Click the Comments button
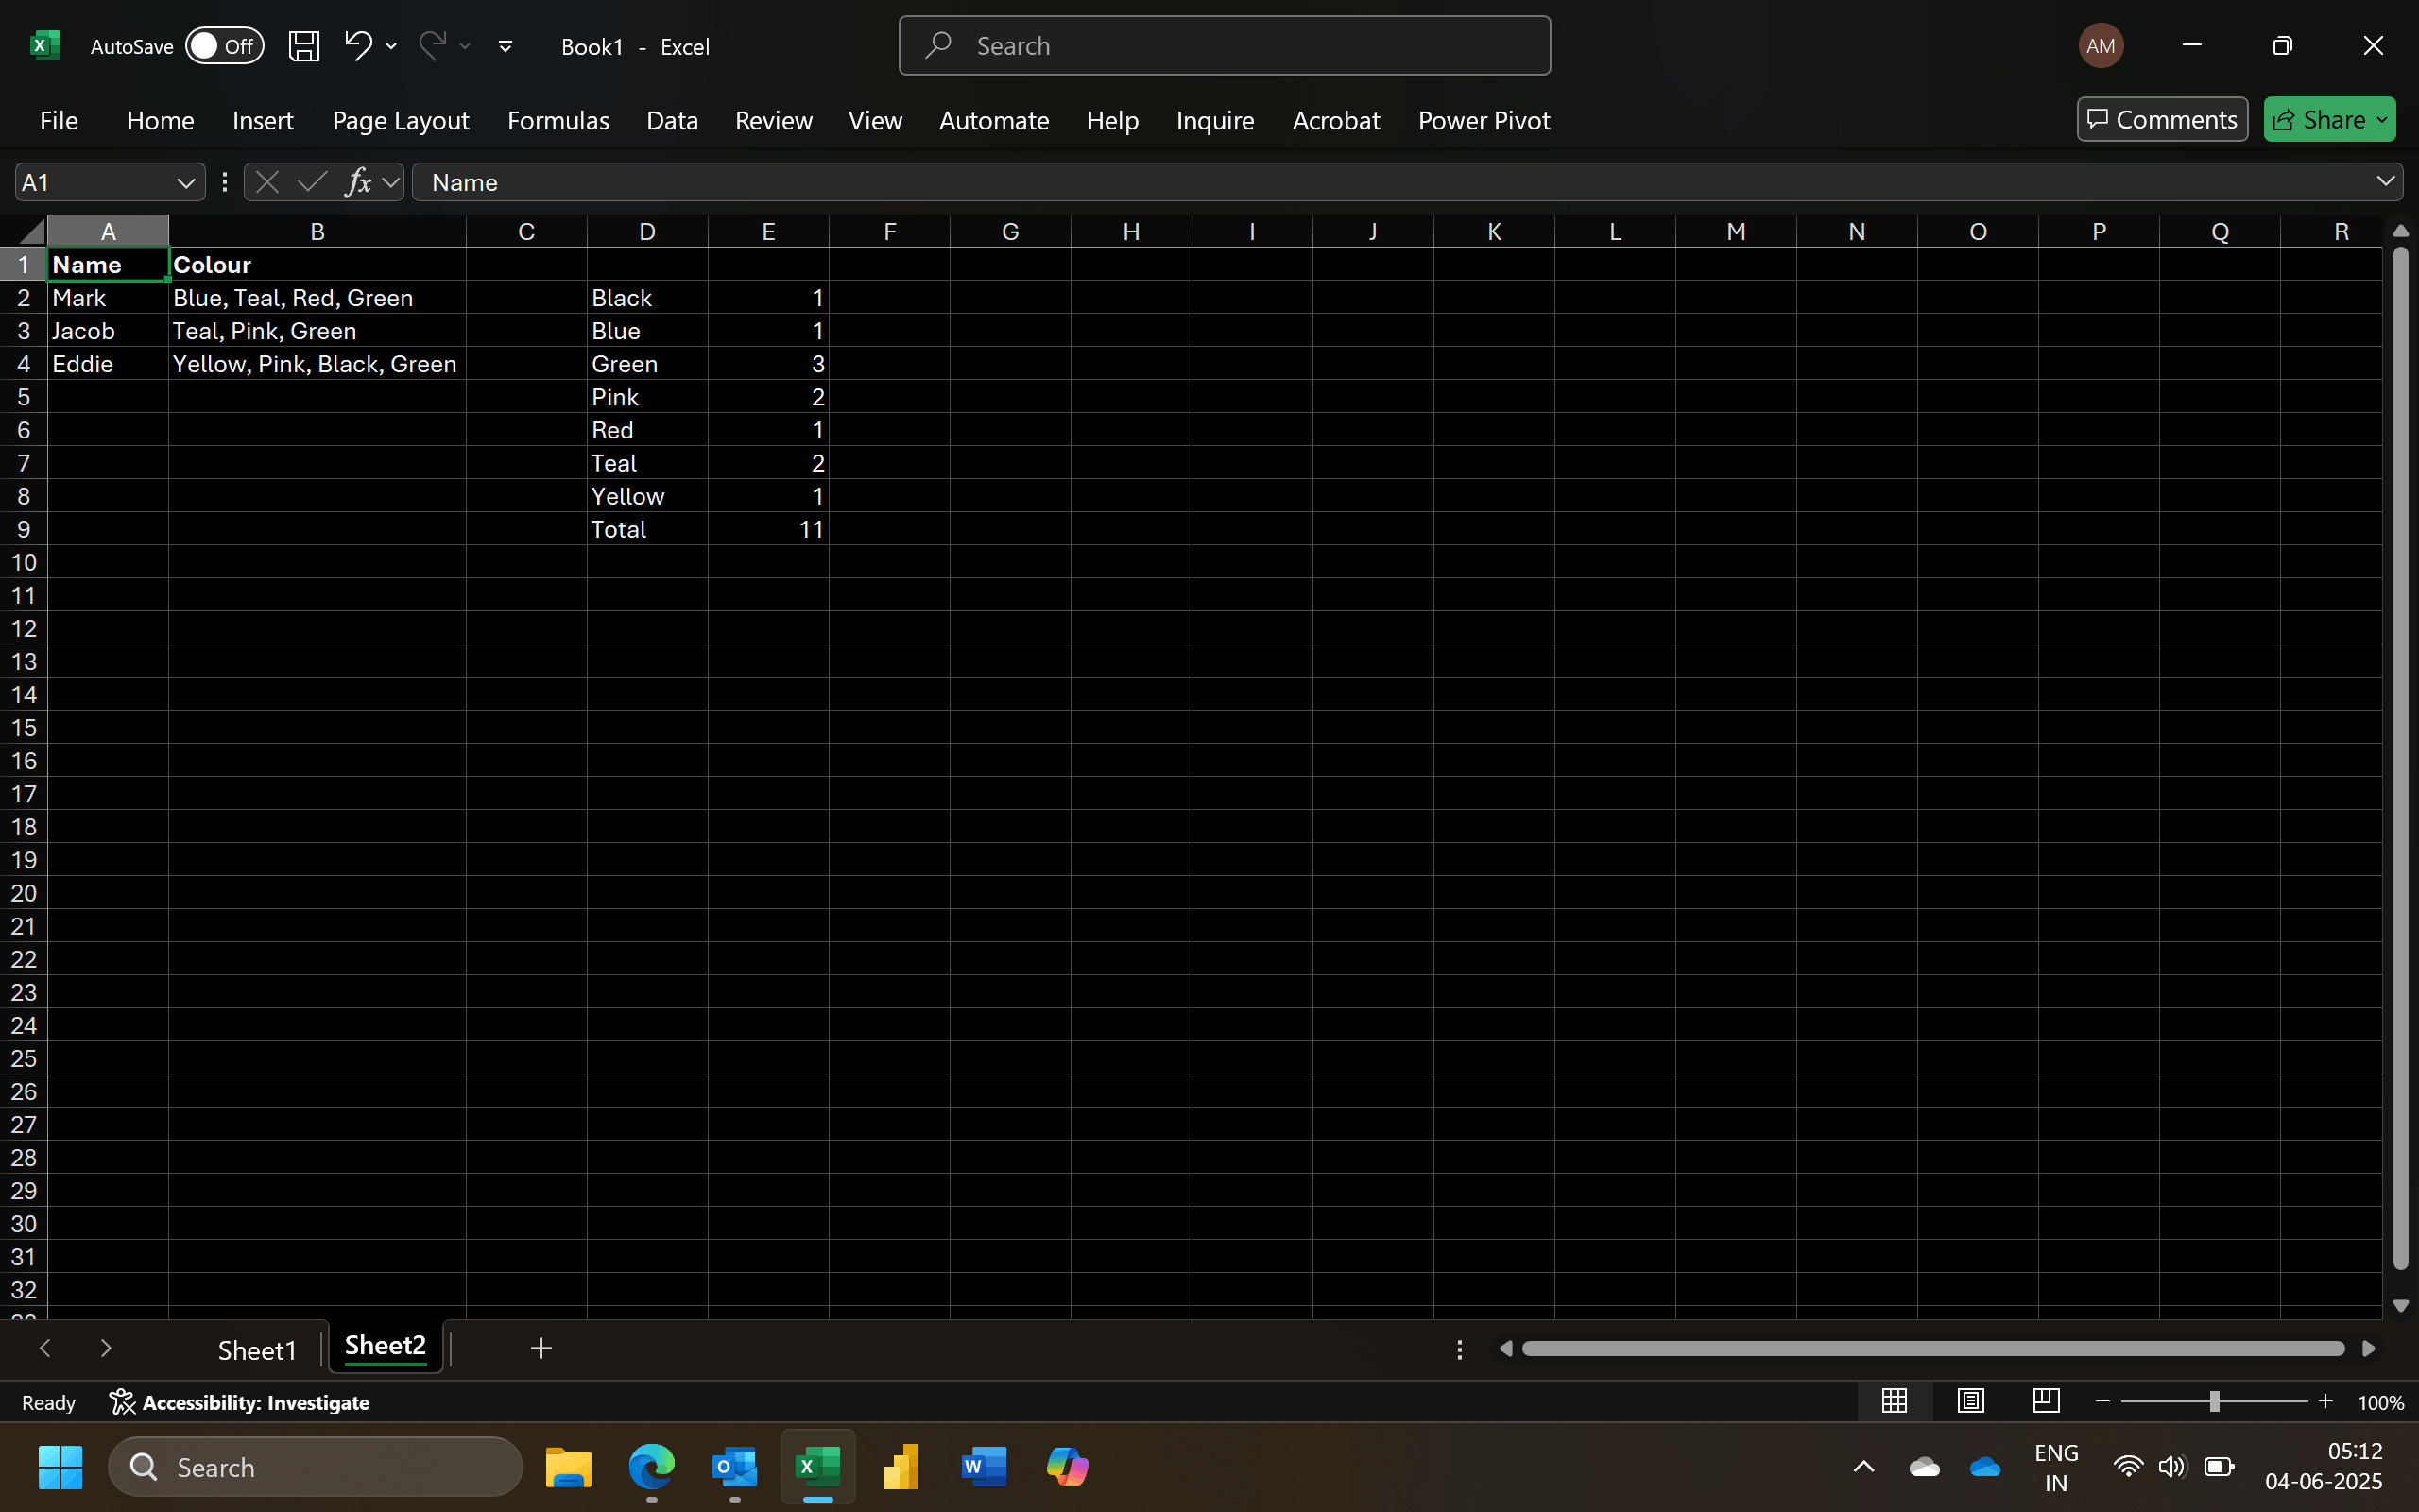The image size is (2419, 1512). pyautogui.click(x=2162, y=120)
